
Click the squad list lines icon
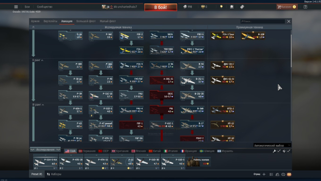point(271,174)
